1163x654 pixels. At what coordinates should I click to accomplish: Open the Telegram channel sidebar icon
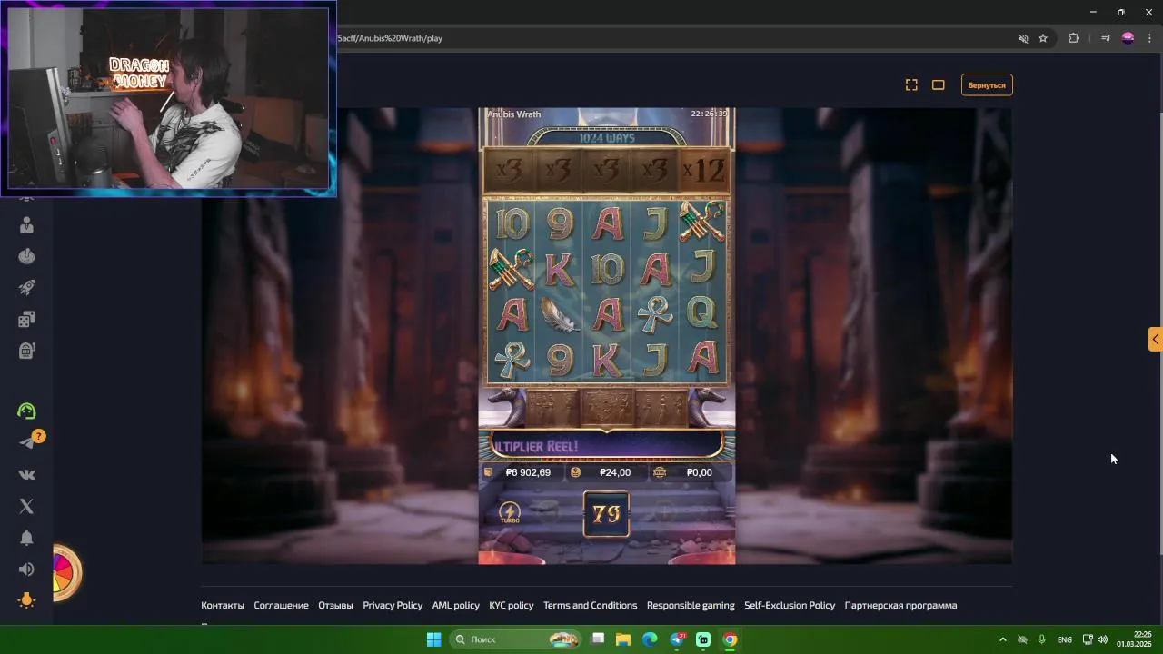point(27,442)
